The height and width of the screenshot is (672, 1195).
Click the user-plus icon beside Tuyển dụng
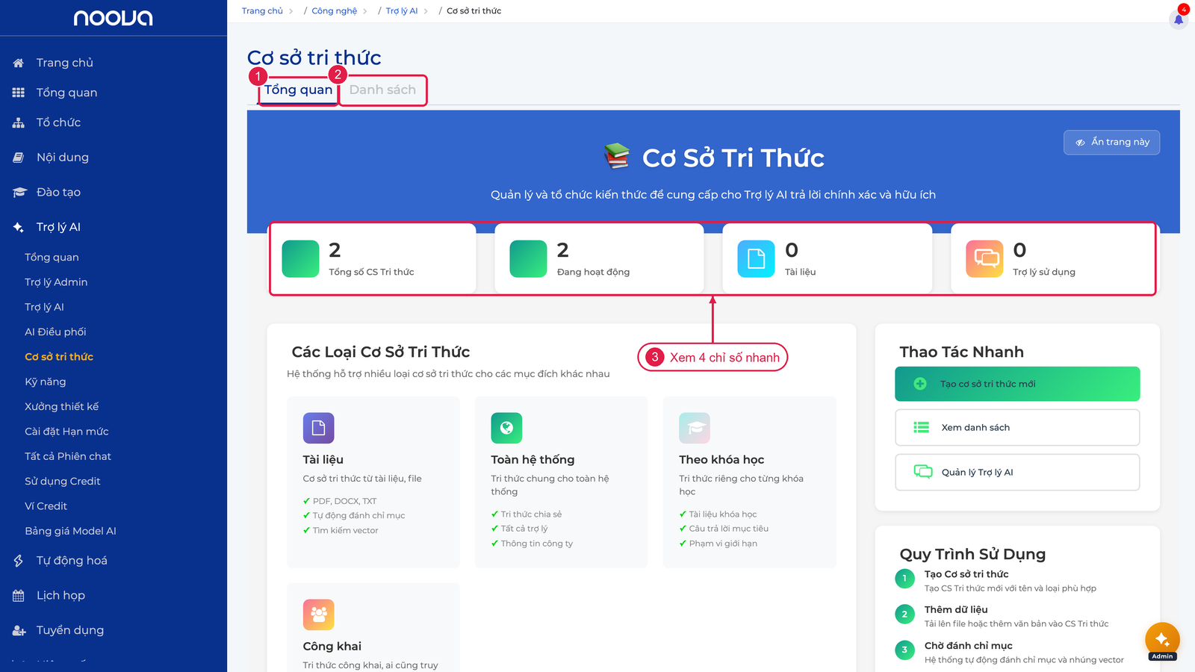(x=19, y=631)
